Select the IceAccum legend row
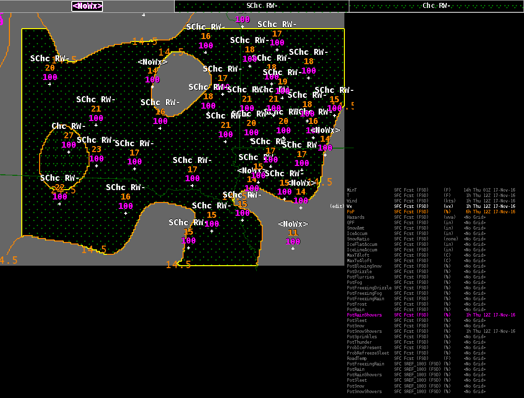 click(x=356, y=234)
